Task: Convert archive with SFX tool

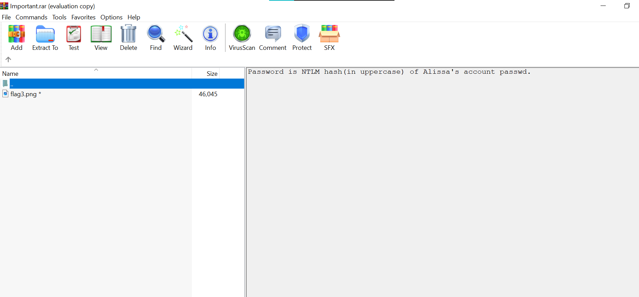Action: 329,34
